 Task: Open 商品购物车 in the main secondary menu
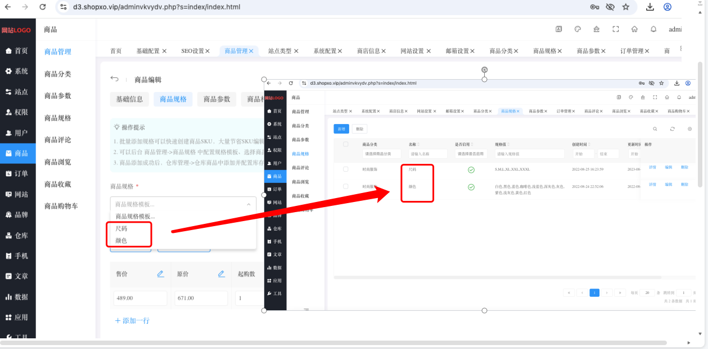(61, 206)
